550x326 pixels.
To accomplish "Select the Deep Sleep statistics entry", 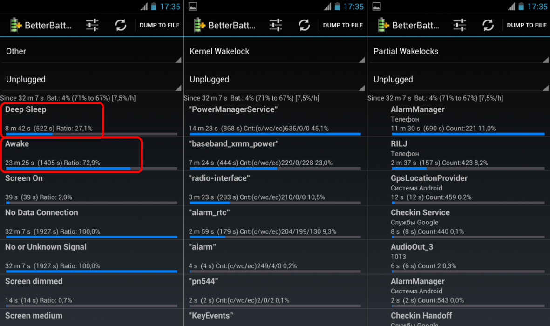I will click(x=52, y=119).
